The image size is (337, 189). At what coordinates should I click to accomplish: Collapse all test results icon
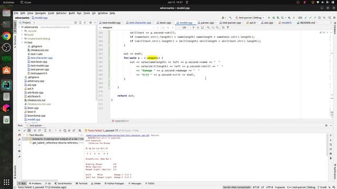click(x=50, y=130)
